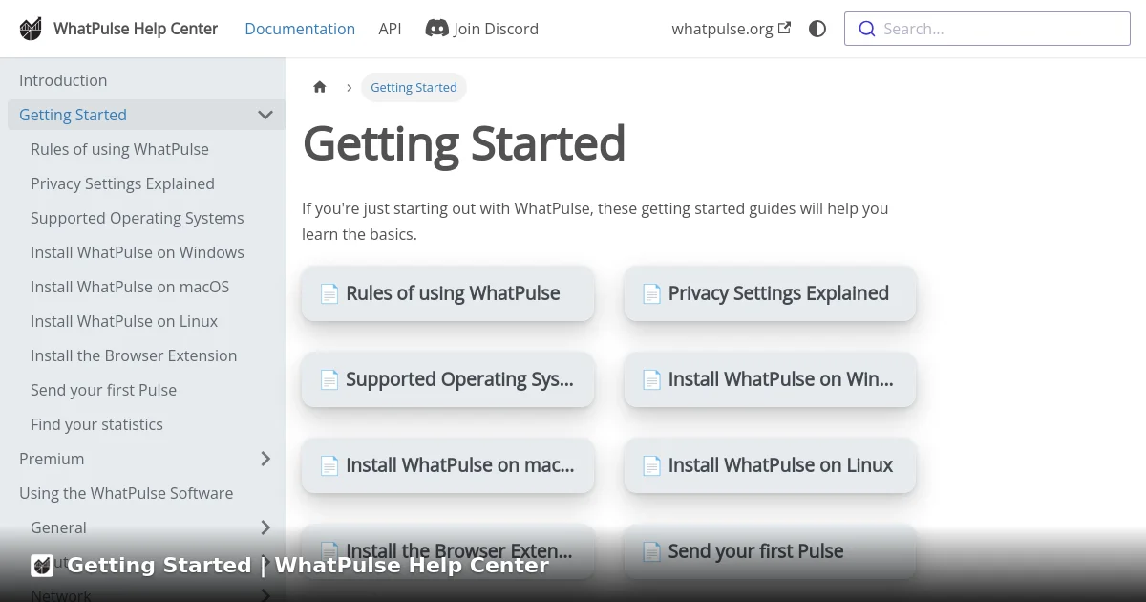Image resolution: width=1146 pixels, height=602 pixels.
Task: Expand the Premium chevron
Action: click(x=265, y=459)
